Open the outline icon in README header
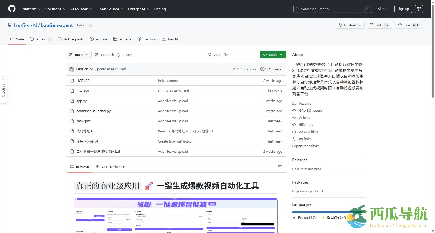The image size is (435, 233). point(280,167)
